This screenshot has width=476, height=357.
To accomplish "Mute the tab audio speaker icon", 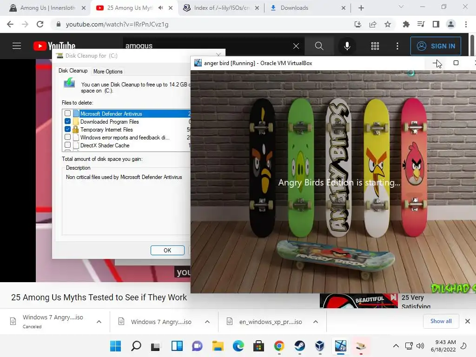I will click(160, 8).
